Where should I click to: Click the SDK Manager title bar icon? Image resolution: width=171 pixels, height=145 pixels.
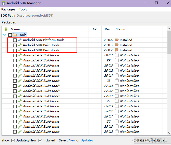pyautogui.click(x=4, y=3)
